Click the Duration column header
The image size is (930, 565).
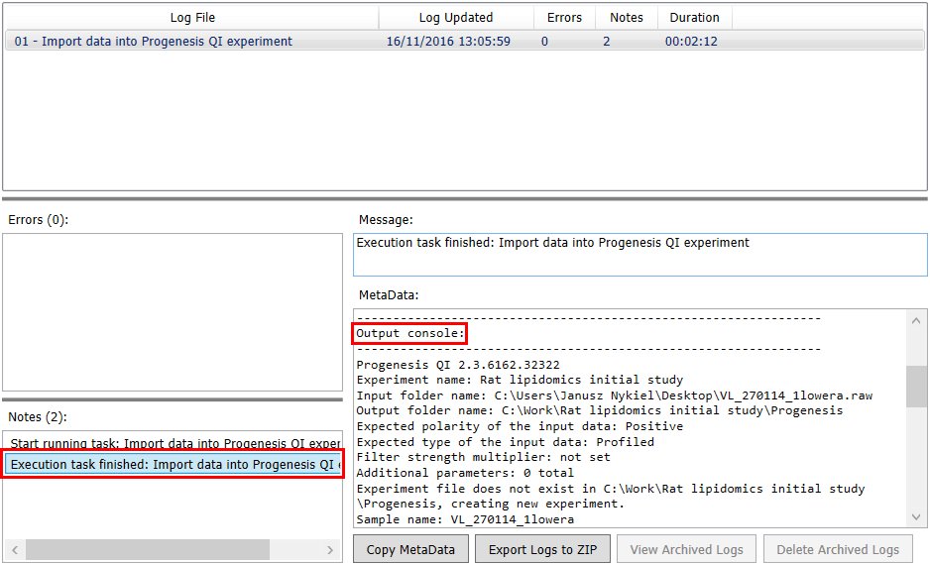click(695, 18)
